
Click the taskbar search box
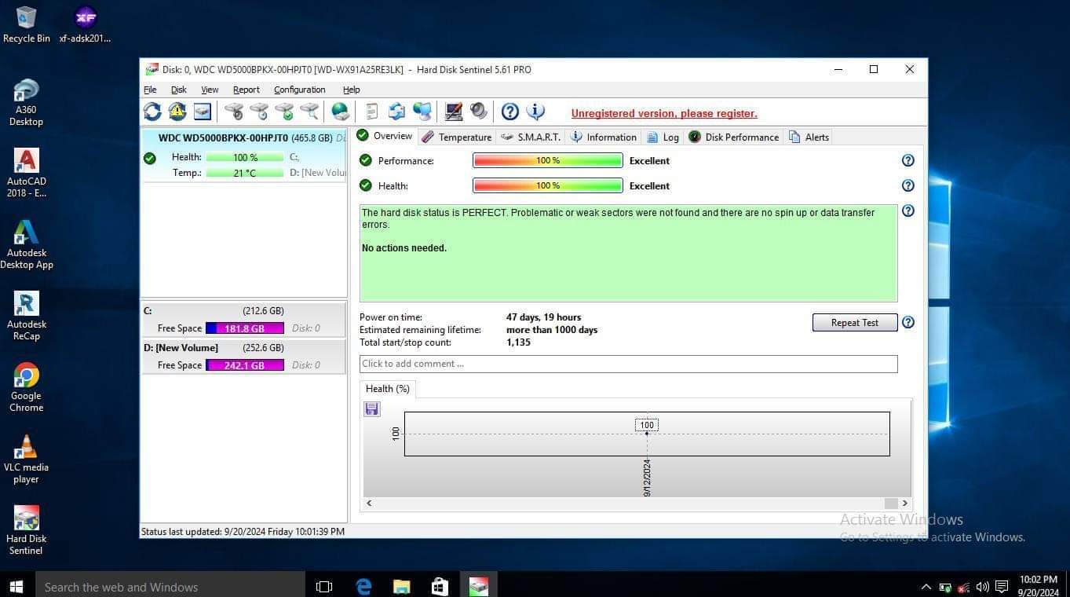tap(170, 586)
